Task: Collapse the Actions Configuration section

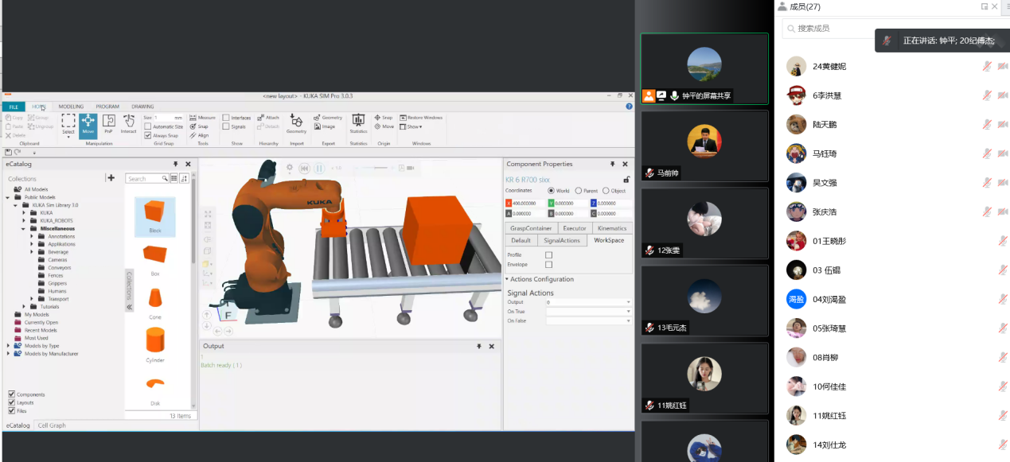Action: (508, 279)
